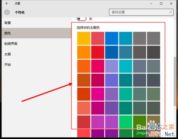Choose the lavender purple swatch in third row
The height and width of the screenshot is (139, 178).
point(111,66)
